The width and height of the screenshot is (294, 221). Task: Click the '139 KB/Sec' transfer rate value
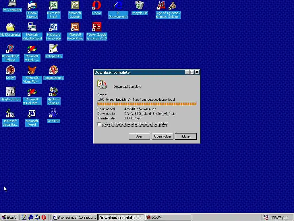133,118
